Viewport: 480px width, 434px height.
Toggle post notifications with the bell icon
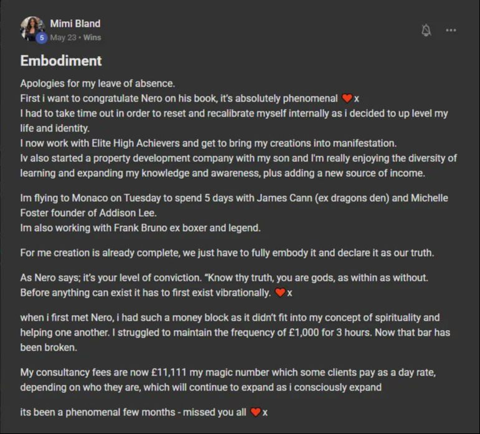tap(426, 31)
